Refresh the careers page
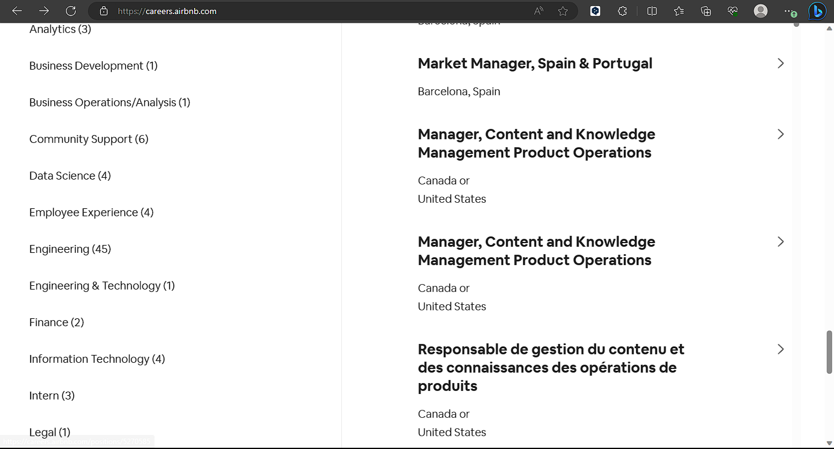834x449 pixels. [71, 11]
